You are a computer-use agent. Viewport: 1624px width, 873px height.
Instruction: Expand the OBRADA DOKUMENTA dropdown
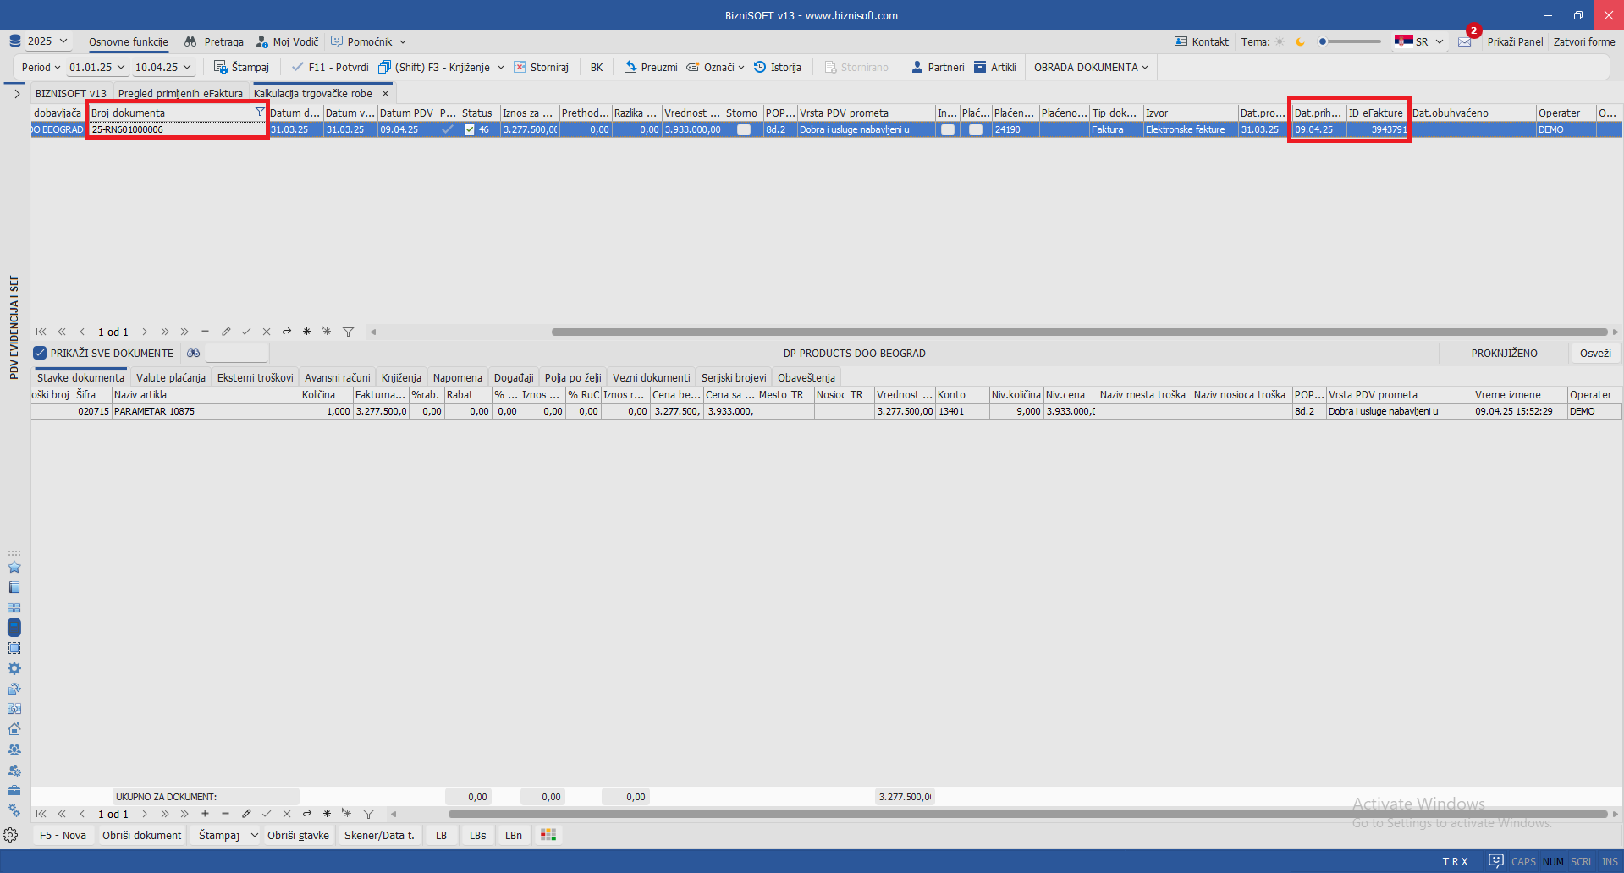(x=1091, y=67)
